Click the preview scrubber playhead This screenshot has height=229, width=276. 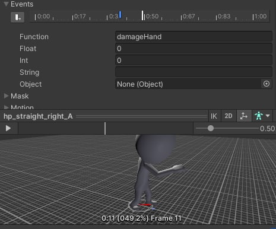click(x=105, y=129)
